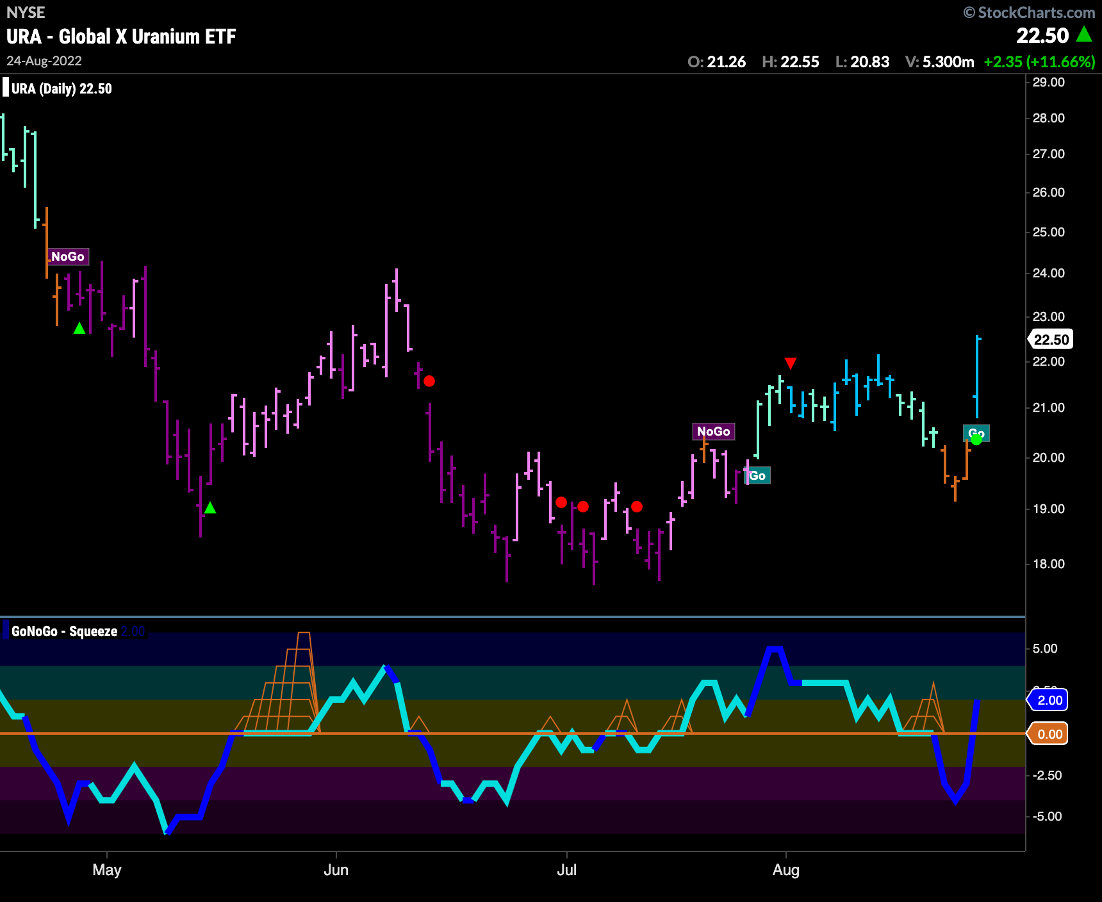Click the 22.50 current price tag on axis

1051,340
